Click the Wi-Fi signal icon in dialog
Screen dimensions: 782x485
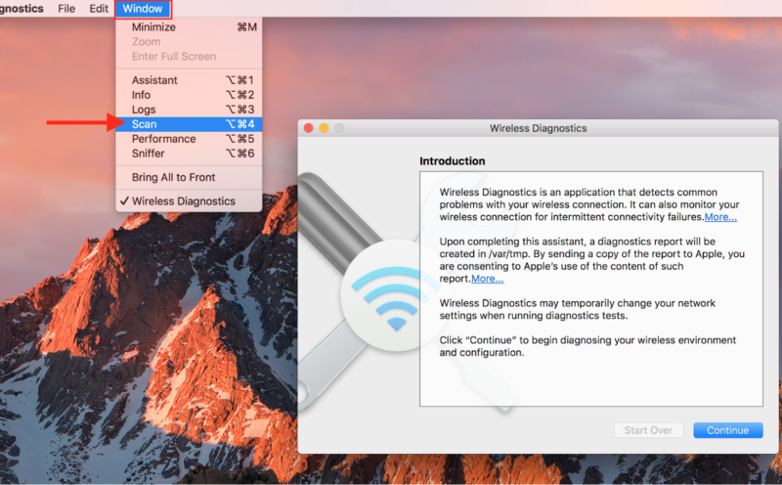point(397,297)
